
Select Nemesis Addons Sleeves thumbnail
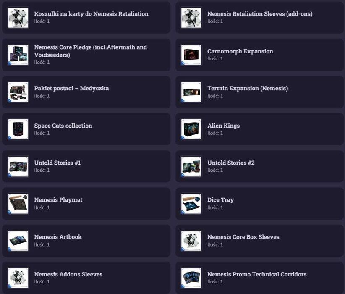coord(18,278)
